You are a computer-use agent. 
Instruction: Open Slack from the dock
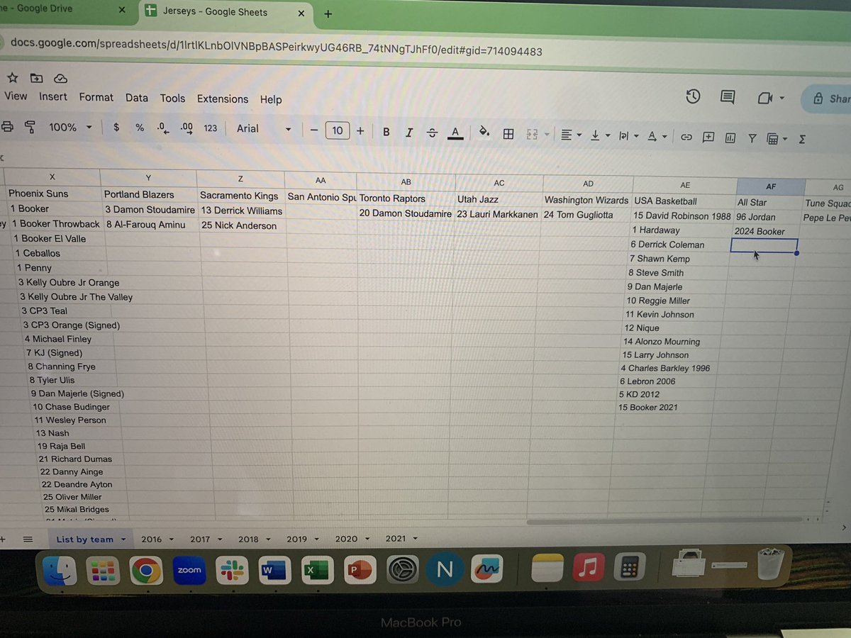click(x=232, y=569)
